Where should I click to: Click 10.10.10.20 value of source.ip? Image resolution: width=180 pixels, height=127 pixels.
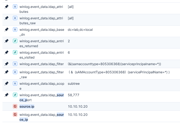78,107
